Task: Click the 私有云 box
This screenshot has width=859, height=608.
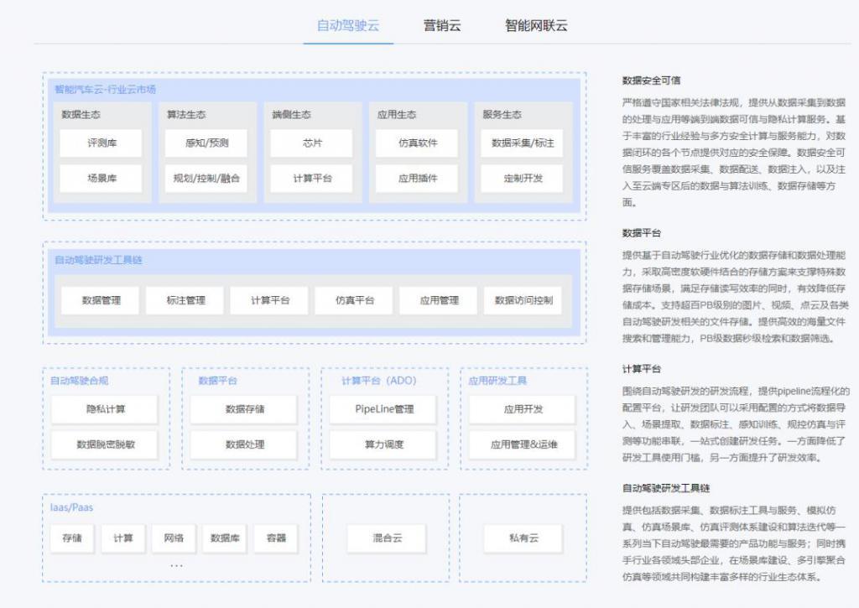Action: [523, 538]
